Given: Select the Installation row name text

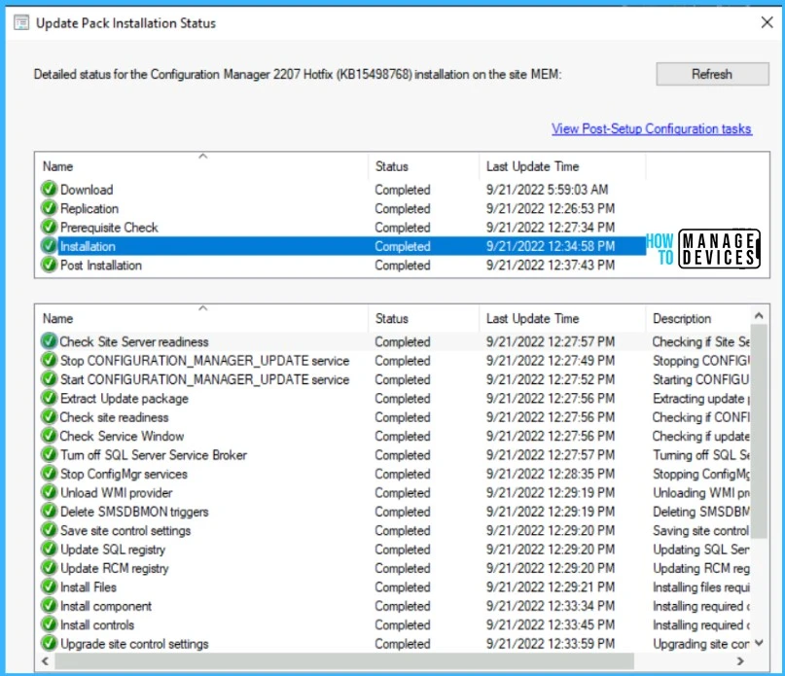Looking at the screenshot, I should [89, 246].
